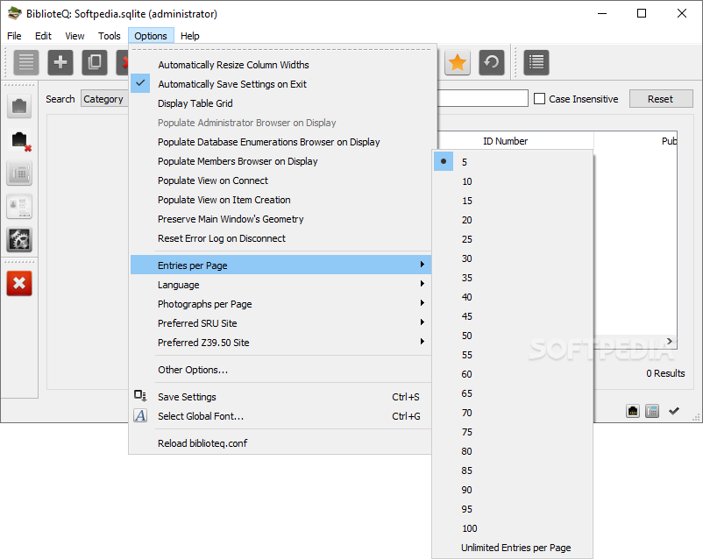The image size is (703, 559).
Task: Click the Reset button
Action: (x=661, y=99)
